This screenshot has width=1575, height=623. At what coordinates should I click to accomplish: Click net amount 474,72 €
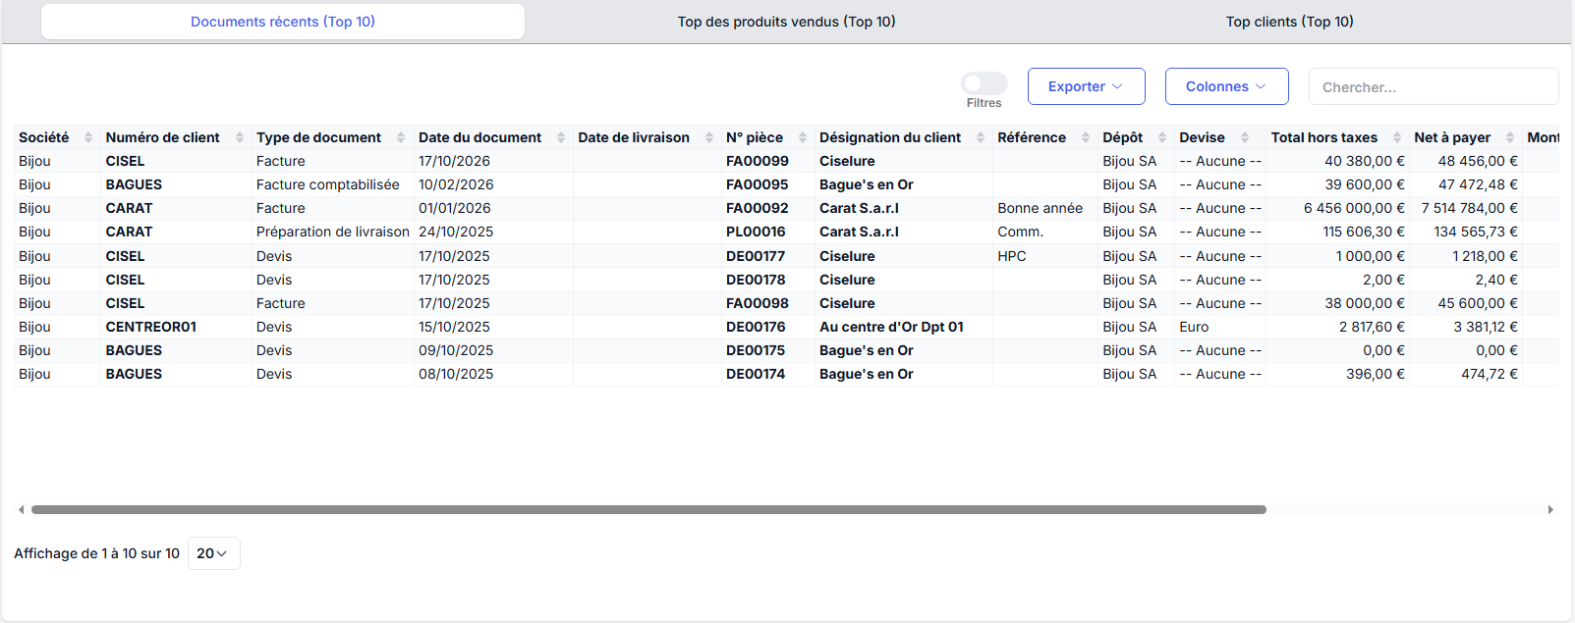[1490, 374]
